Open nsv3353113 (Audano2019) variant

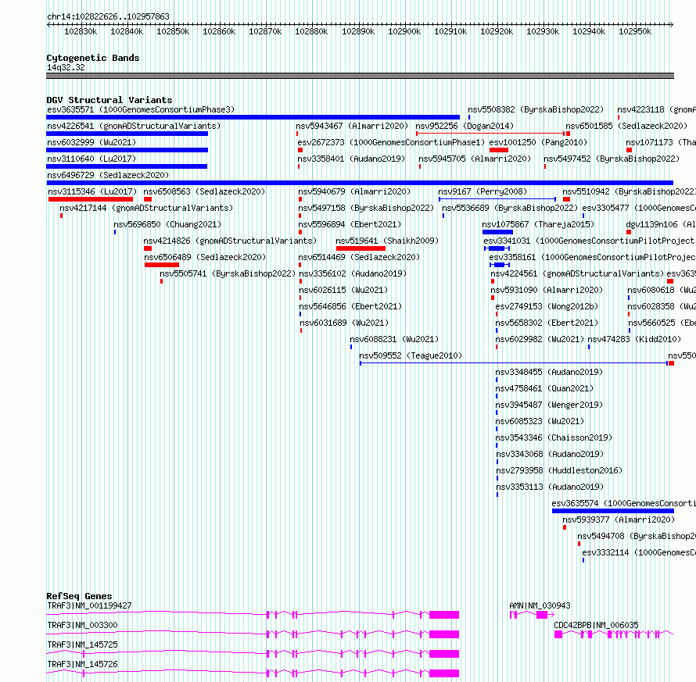click(x=550, y=487)
